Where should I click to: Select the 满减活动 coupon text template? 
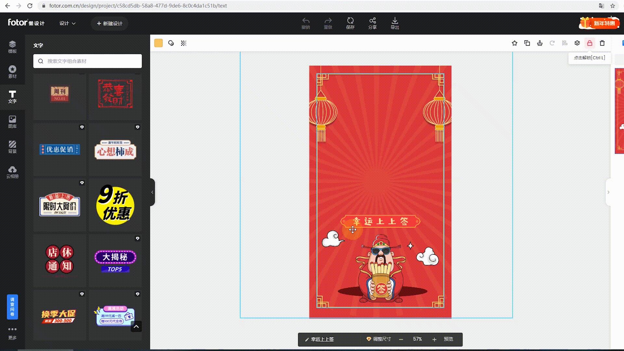tap(114, 315)
